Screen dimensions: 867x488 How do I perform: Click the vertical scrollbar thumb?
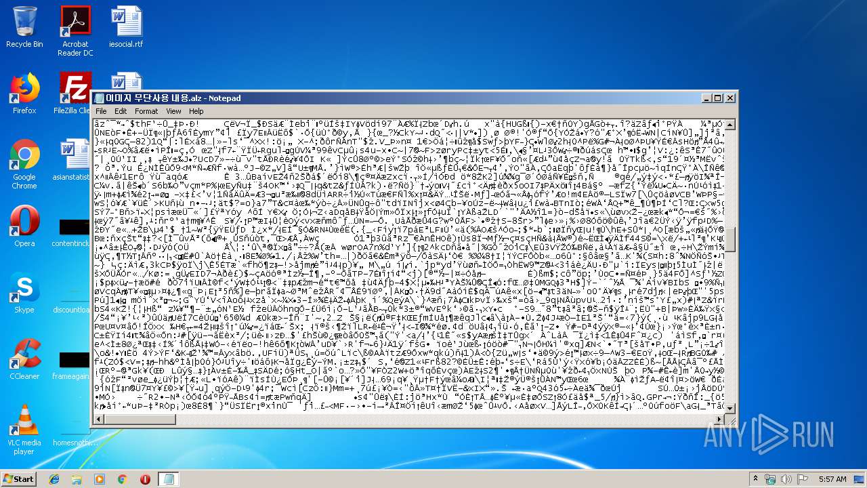(730, 239)
